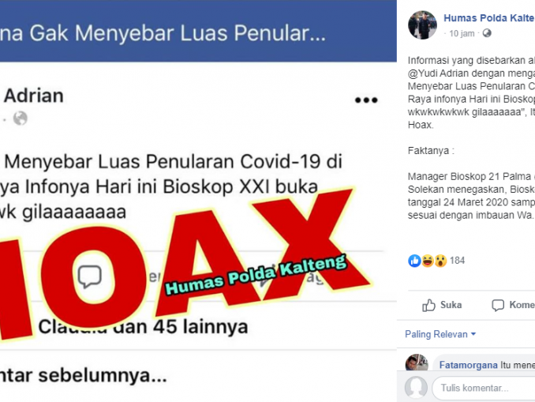Open the 184 reactions count
Image resolution: width=535 pixels, height=402 pixels.
457,261
